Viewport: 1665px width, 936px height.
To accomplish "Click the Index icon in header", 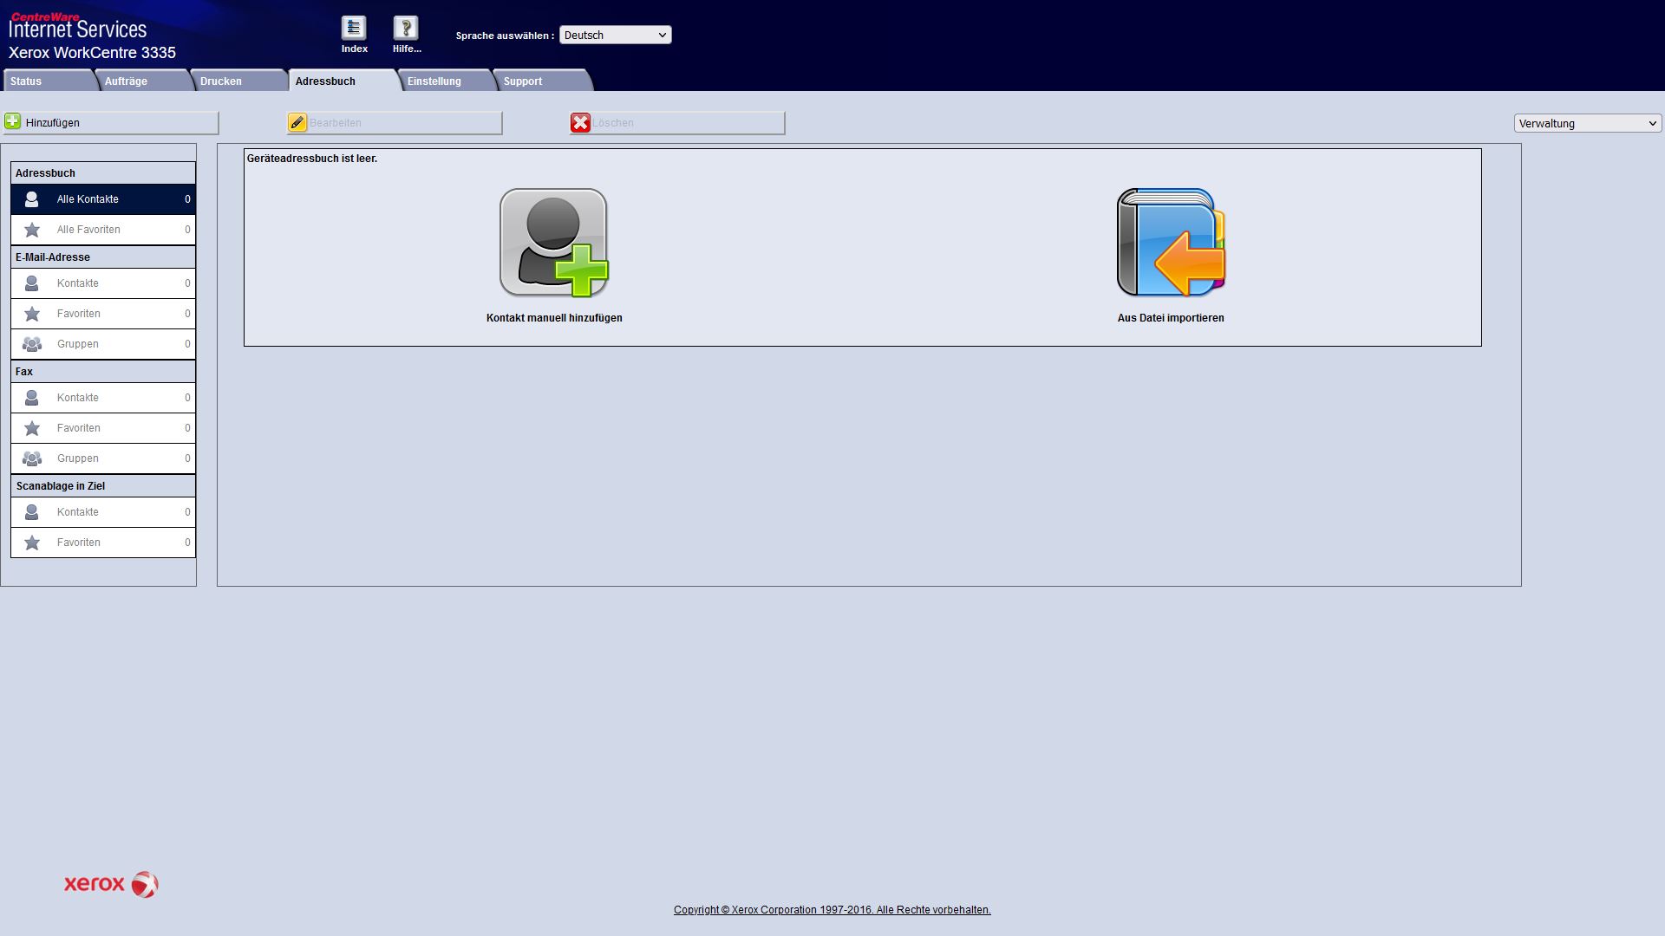I will click(x=354, y=29).
